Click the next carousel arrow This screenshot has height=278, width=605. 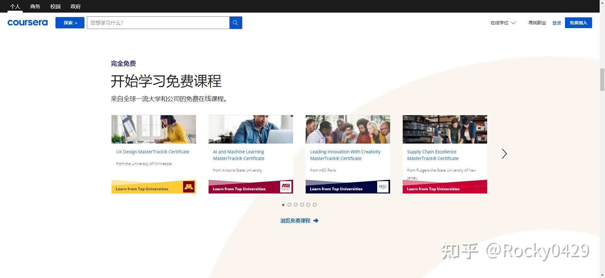[504, 154]
